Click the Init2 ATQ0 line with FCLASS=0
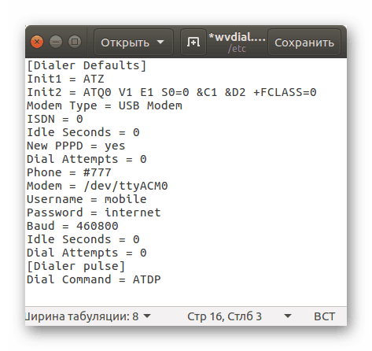Screen dimensions: 372x351 171,92
